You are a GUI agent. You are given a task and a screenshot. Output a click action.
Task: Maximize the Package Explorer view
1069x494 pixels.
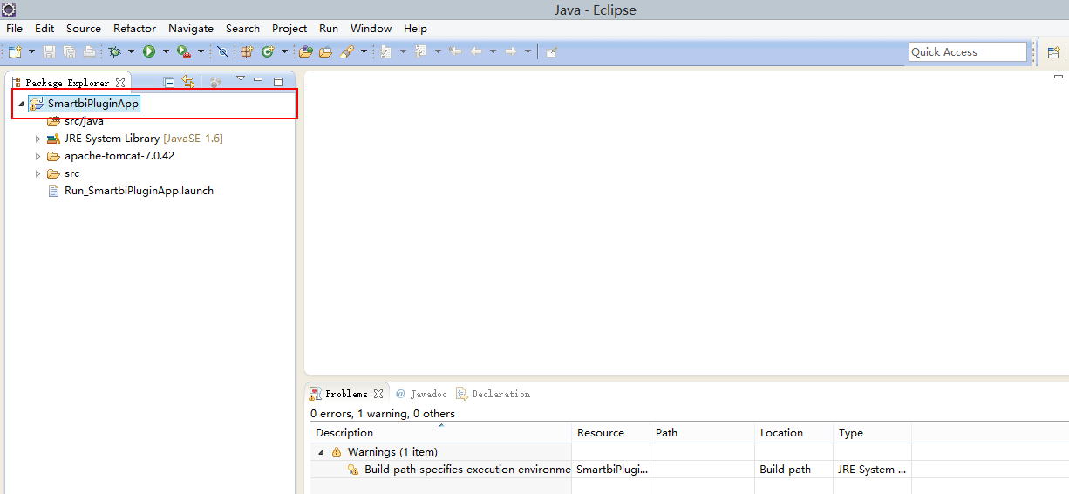point(278,81)
